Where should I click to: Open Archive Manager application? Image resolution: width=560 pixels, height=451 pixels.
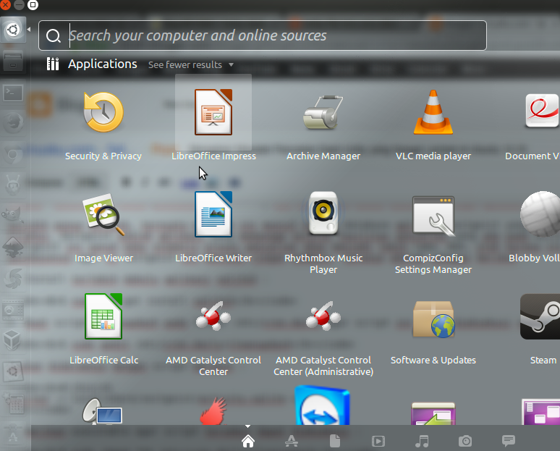[323, 112]
